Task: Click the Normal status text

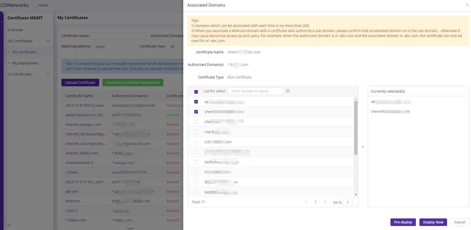Action: [x=173, y=115]
